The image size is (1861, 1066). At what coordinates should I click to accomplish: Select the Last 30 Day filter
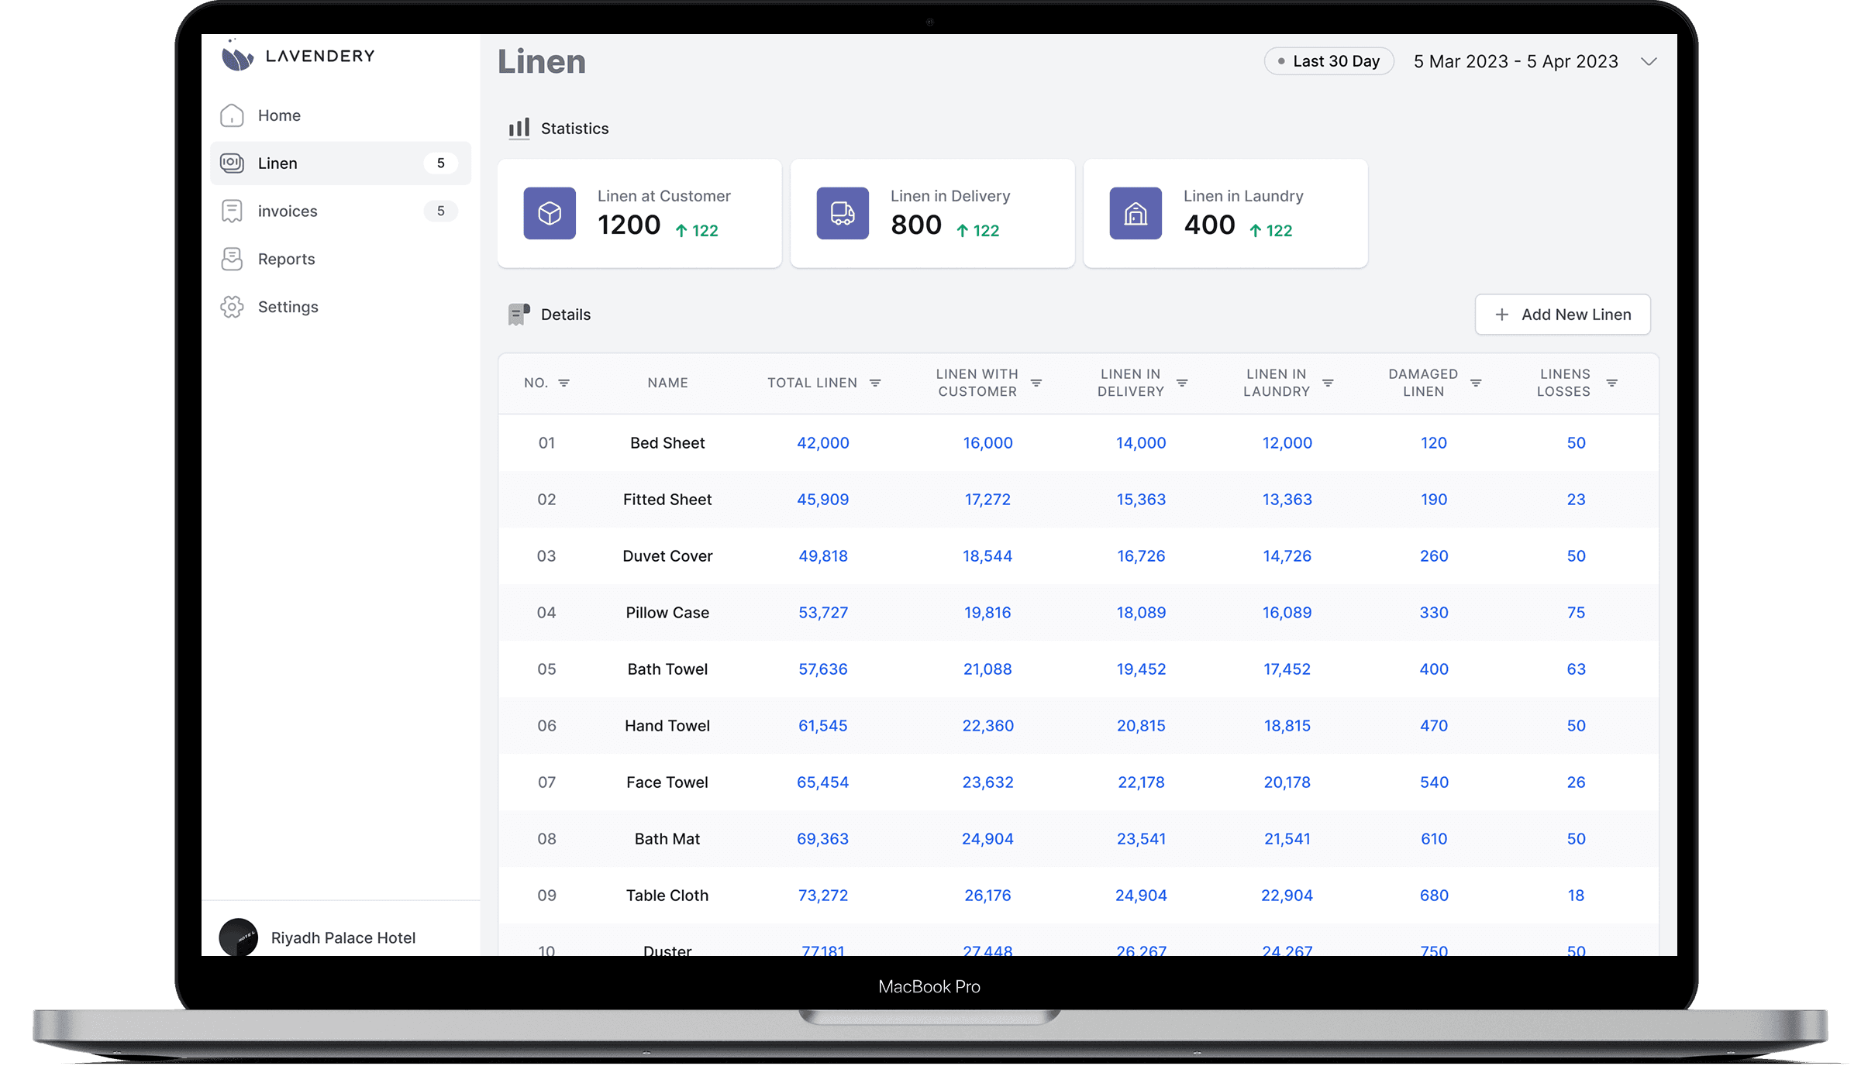click(1329, 61)
